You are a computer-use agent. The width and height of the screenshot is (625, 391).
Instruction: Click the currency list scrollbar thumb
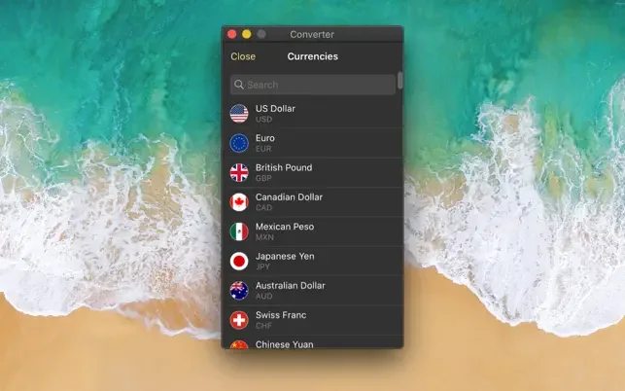(399, 81)
